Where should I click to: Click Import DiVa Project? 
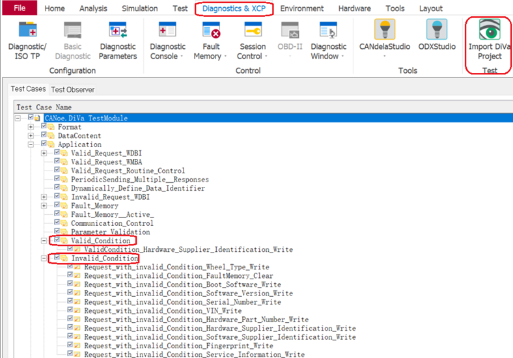point(489,40)
